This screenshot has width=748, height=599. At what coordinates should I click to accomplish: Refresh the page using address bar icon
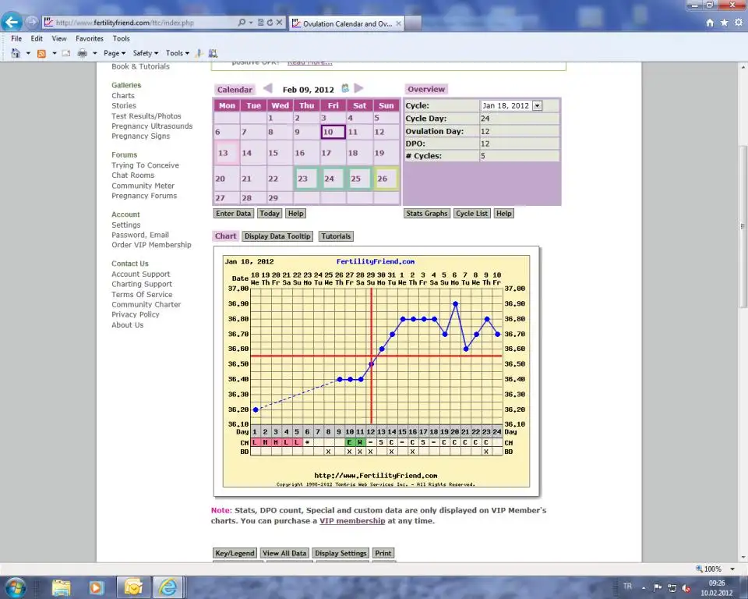click(x=270, y=23)
